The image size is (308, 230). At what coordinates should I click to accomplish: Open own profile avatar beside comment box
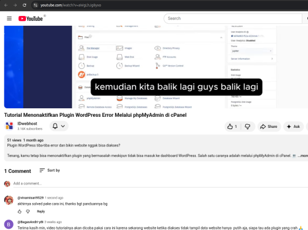coord(7,184)
